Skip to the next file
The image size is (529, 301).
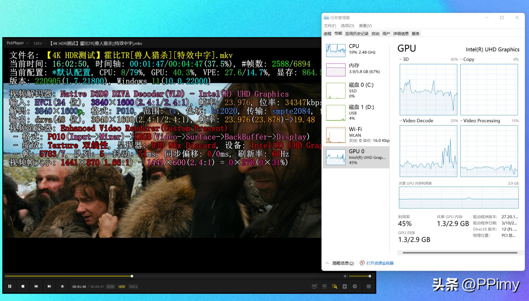pos(49,286)
